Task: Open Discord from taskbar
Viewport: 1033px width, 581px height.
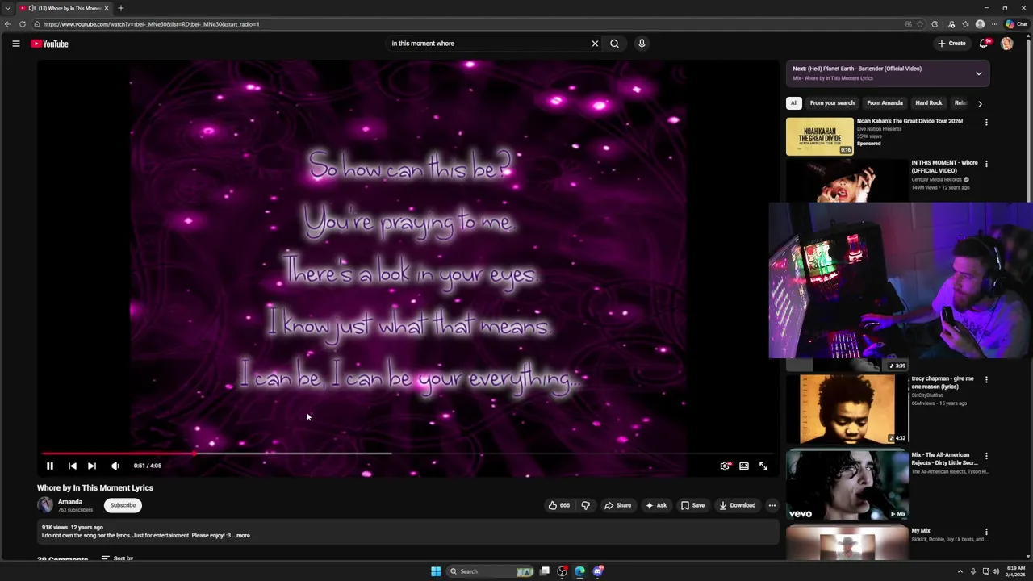Action: pyautogui.click(x=598, y=571)
